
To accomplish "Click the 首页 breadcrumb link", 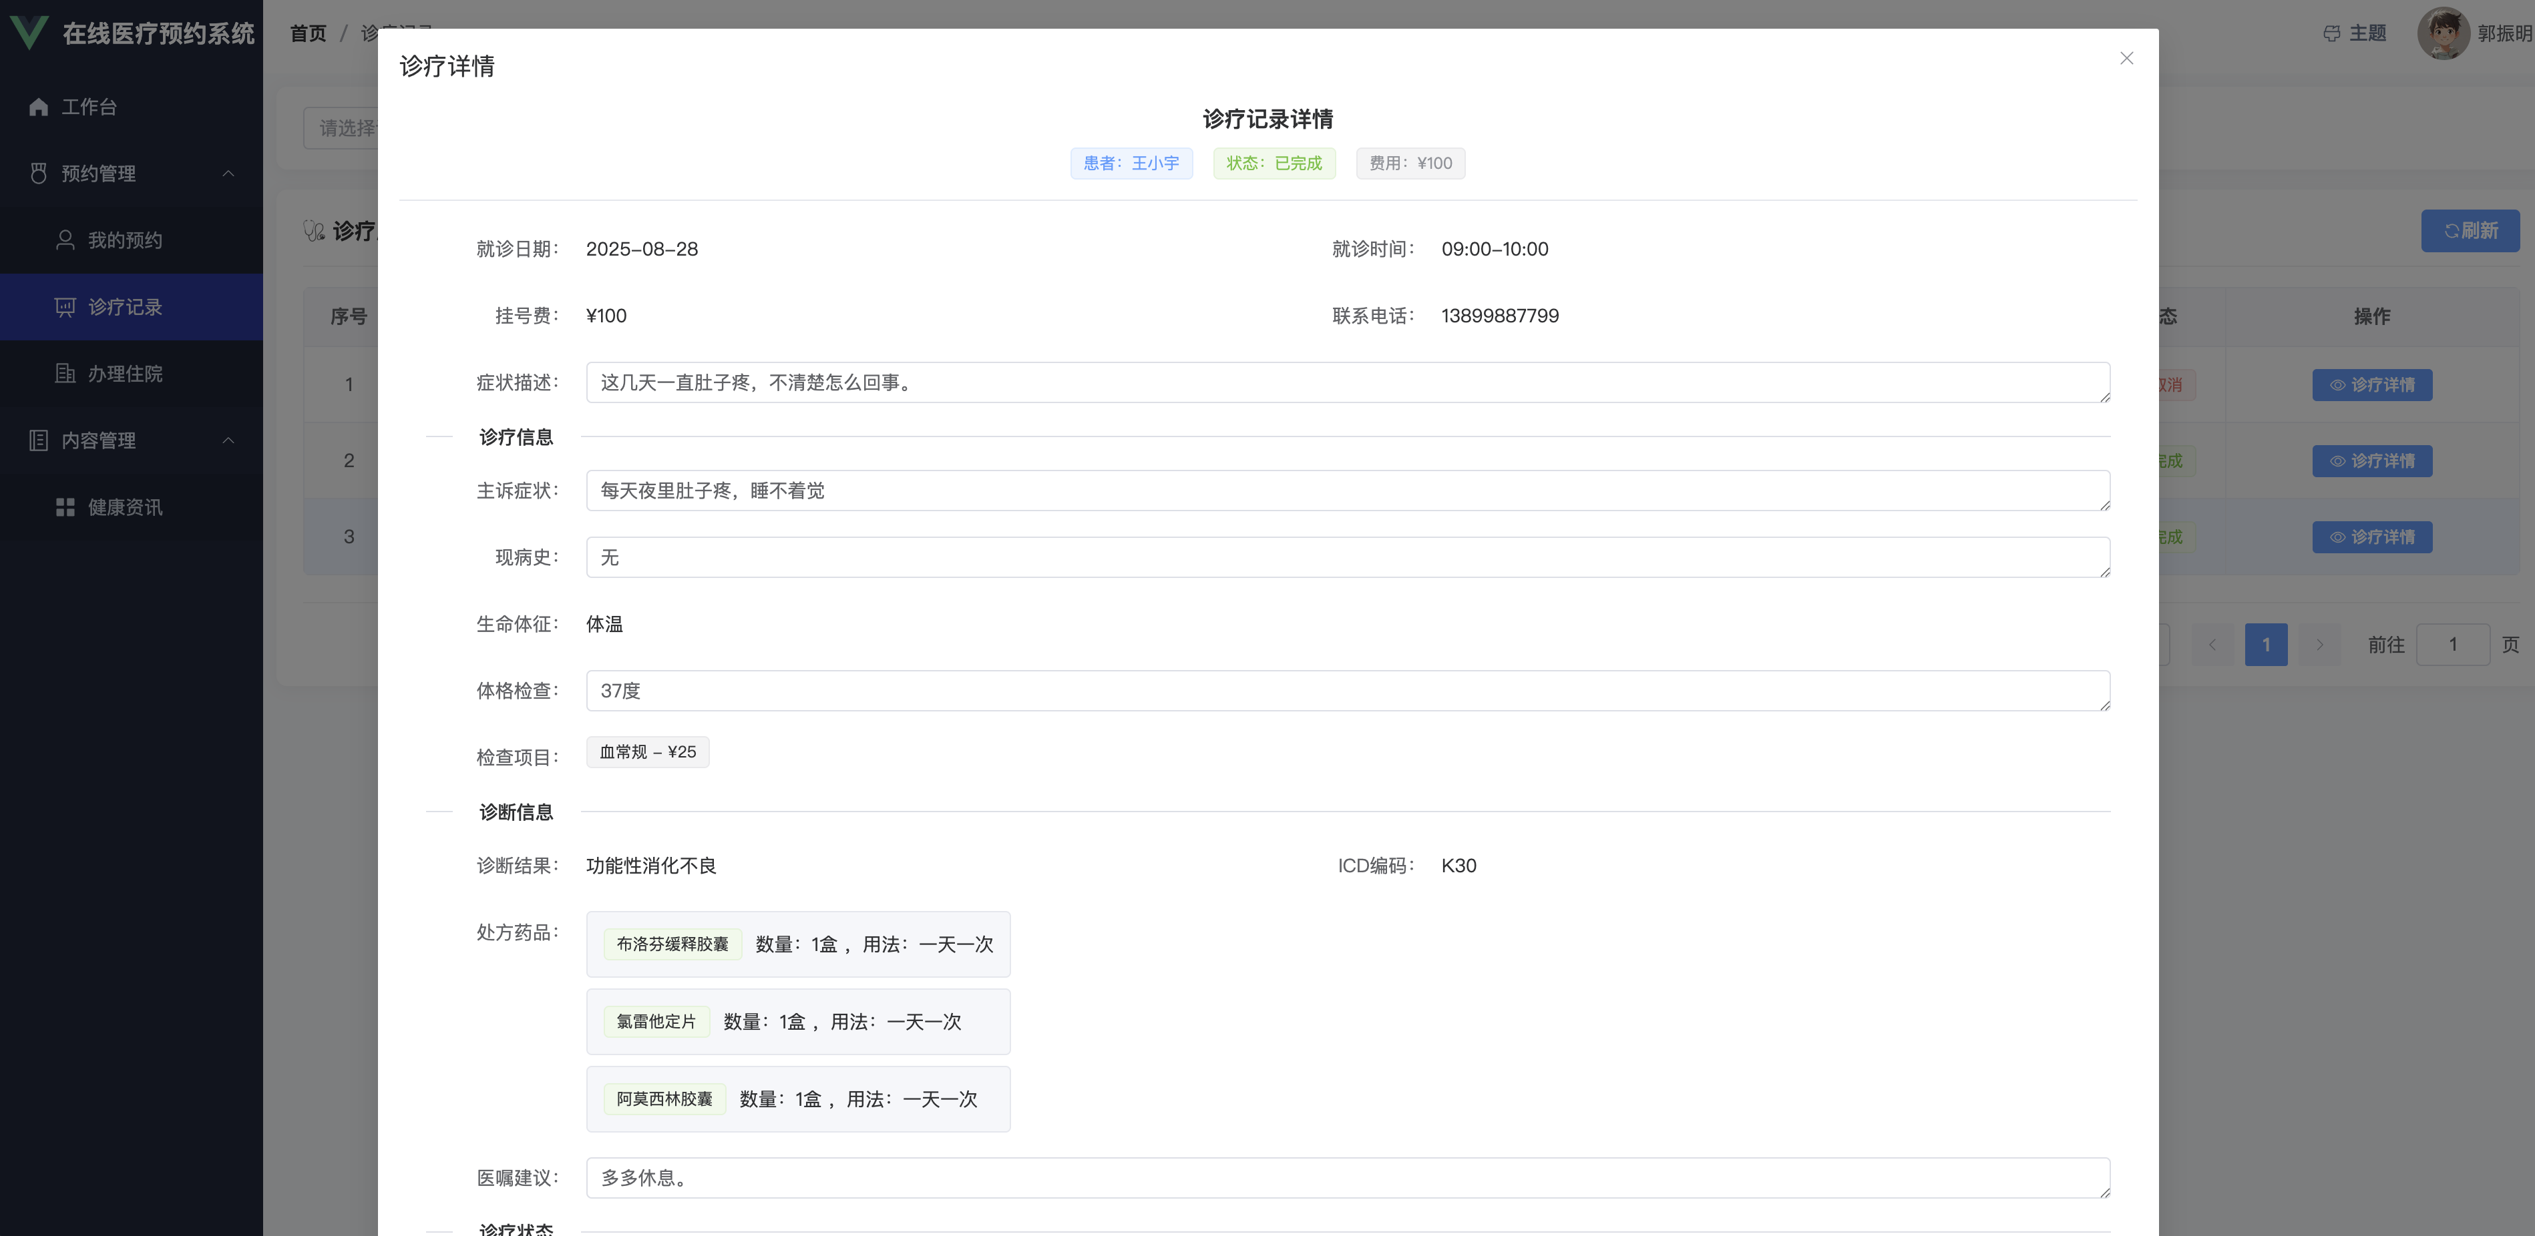I will [x=308, y=33].
